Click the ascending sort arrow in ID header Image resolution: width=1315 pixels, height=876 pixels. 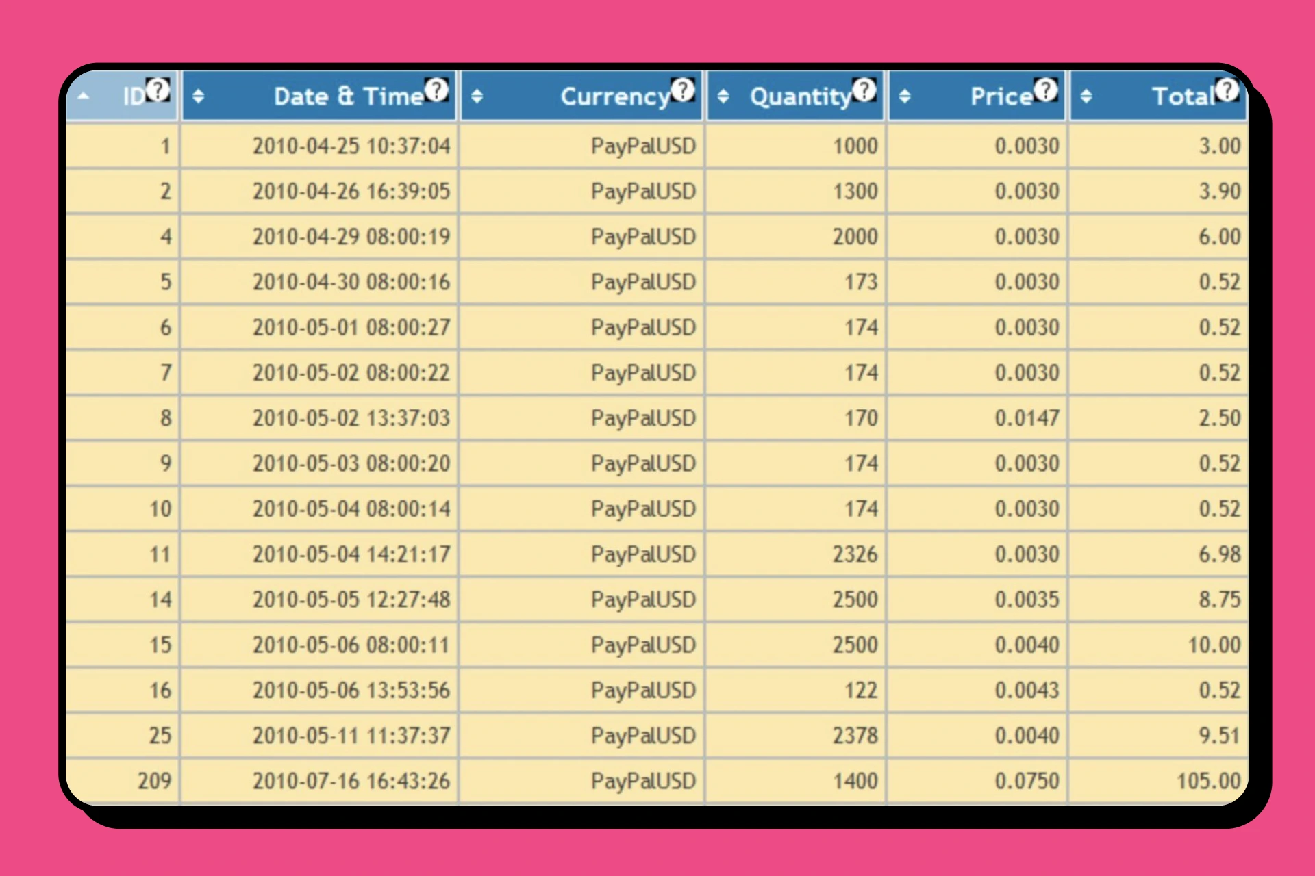(x=84, y=96)
